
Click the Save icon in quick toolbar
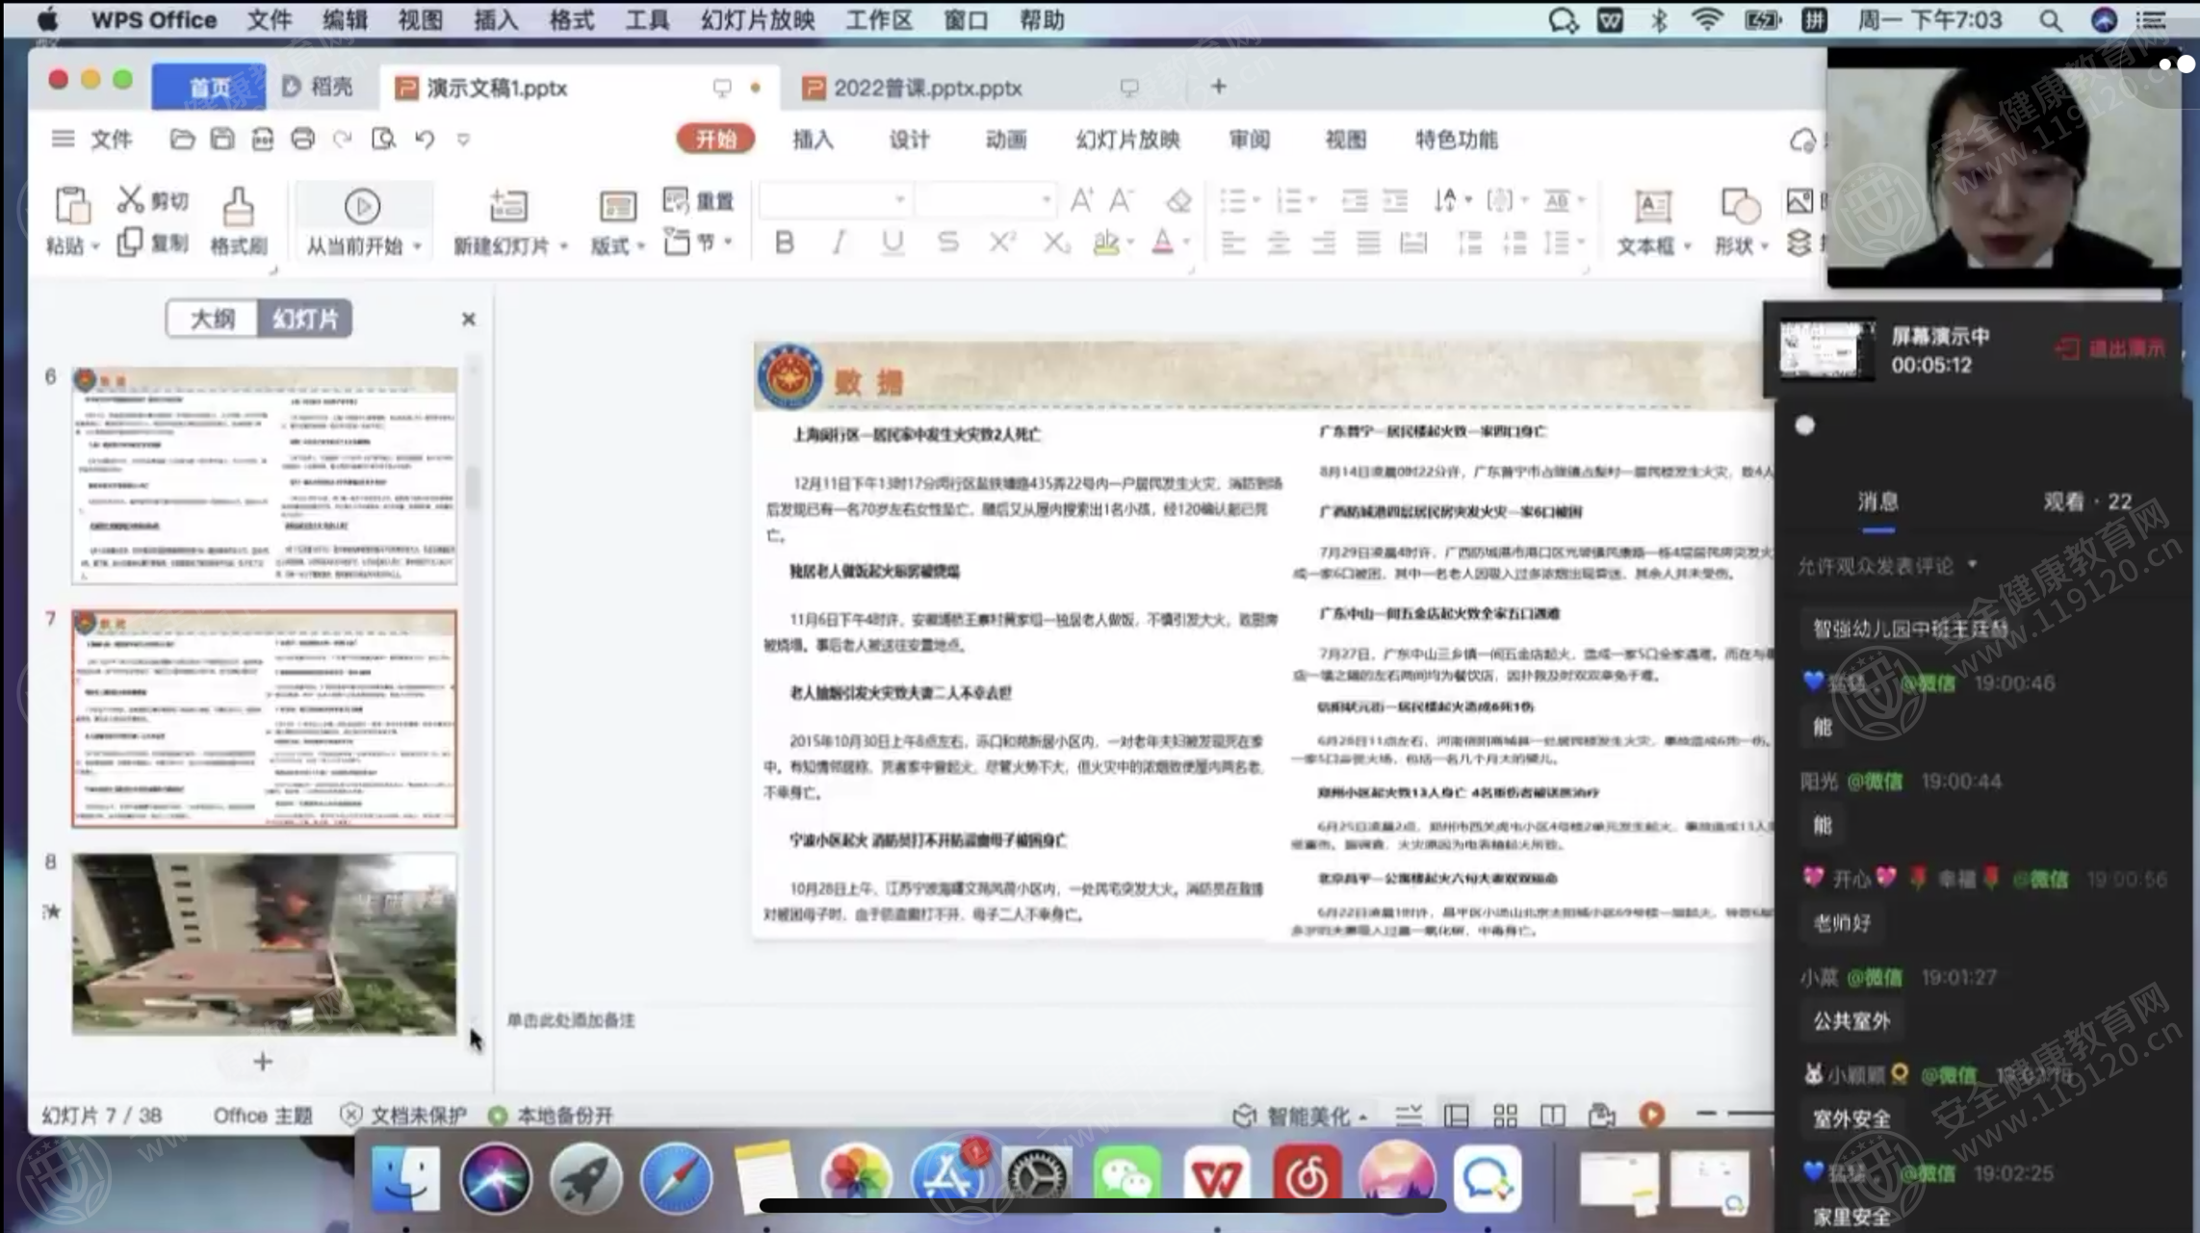[x=222, y=140]
